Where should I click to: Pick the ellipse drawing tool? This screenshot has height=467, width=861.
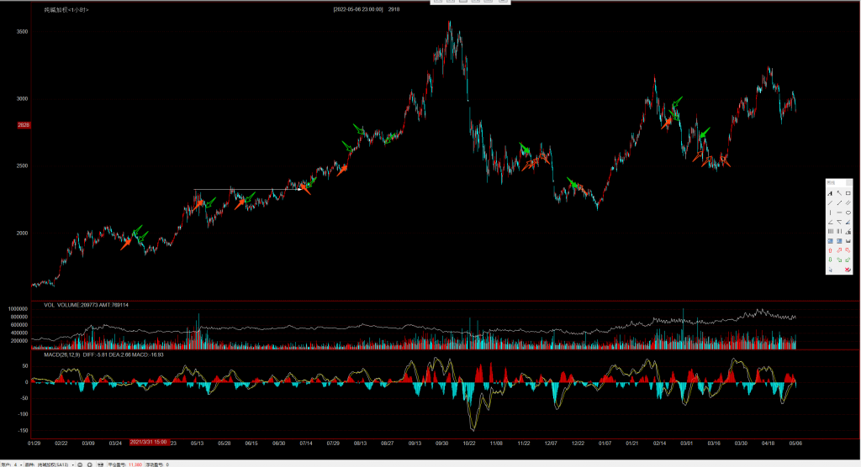coord(848,213)
